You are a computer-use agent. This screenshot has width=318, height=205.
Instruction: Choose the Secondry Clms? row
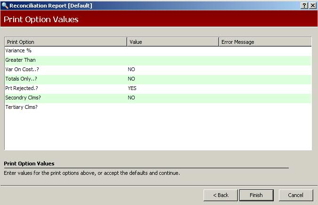pos(24,98)
